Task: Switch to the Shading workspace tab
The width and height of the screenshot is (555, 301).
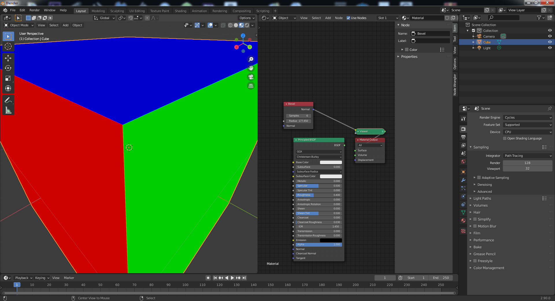Action: tap(180, 11)
